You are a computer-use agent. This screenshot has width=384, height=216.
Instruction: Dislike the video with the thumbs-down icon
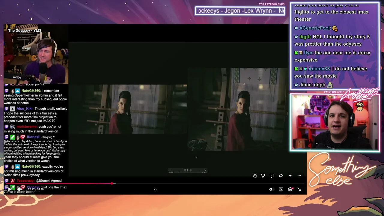point(263,175)
